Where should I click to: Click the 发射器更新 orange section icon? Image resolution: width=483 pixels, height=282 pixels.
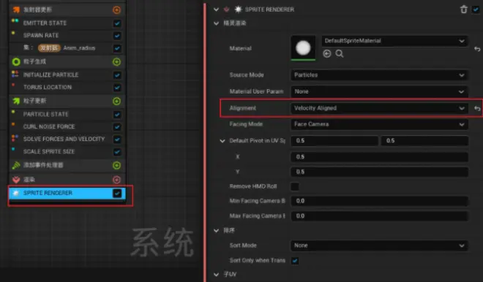15,9
